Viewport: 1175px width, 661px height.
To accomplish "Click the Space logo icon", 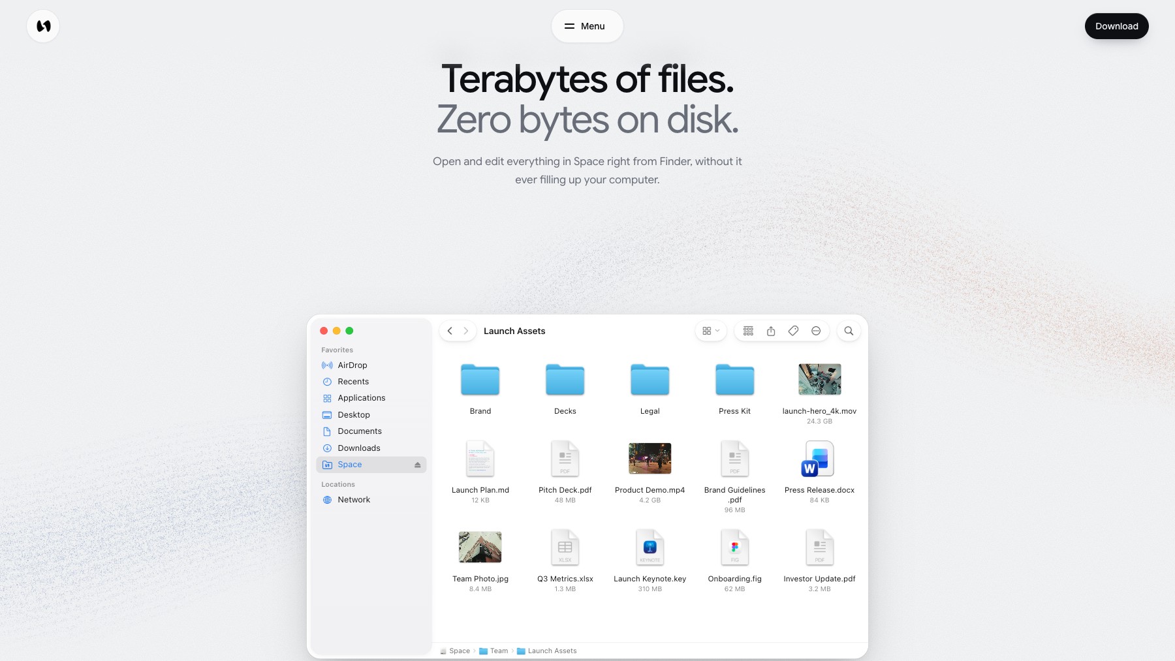I will click(x=43, y=26).
